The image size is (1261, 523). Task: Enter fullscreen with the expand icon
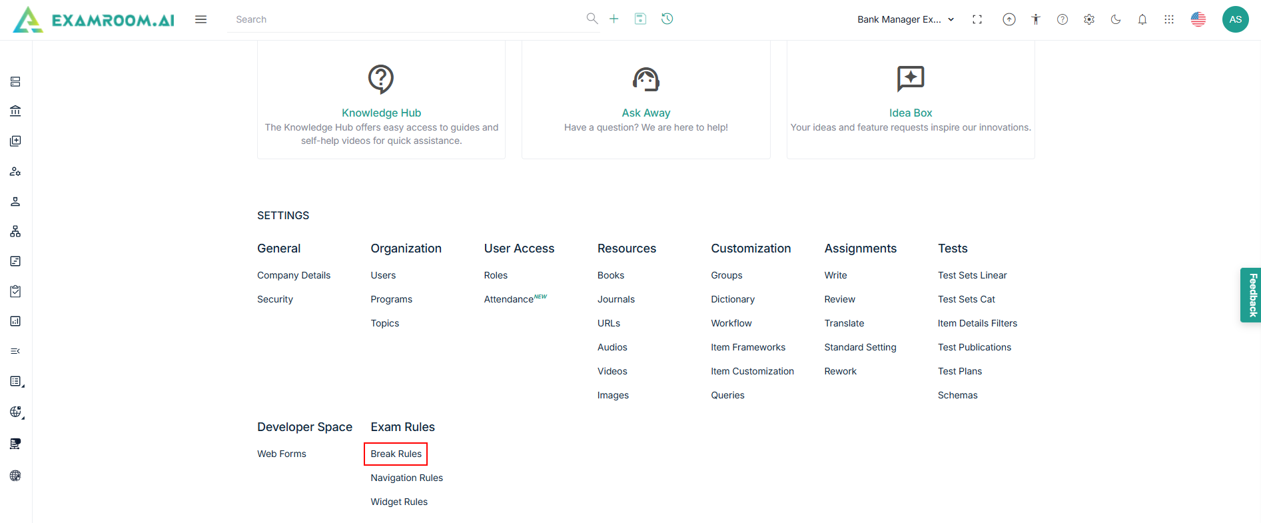point(977,19)
